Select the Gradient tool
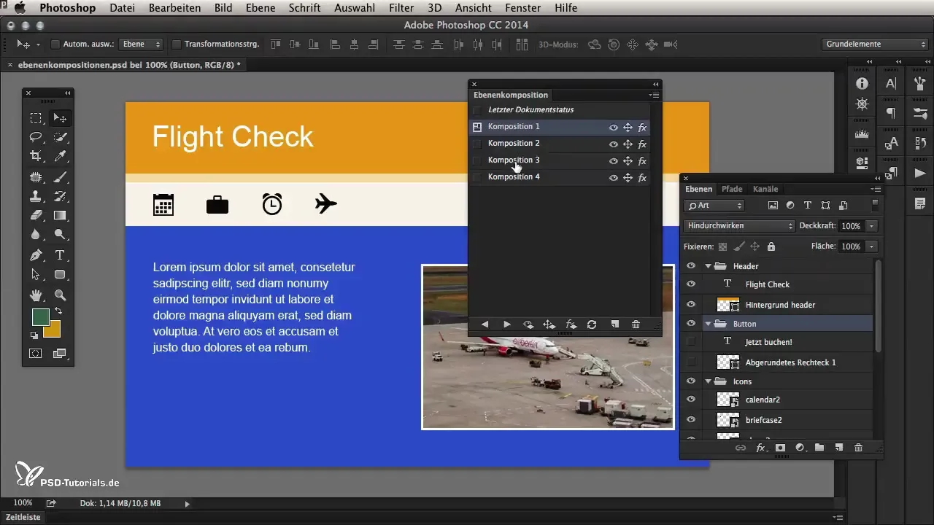The height and width of the screenshot is (525, 934). (x=60, y=215)
